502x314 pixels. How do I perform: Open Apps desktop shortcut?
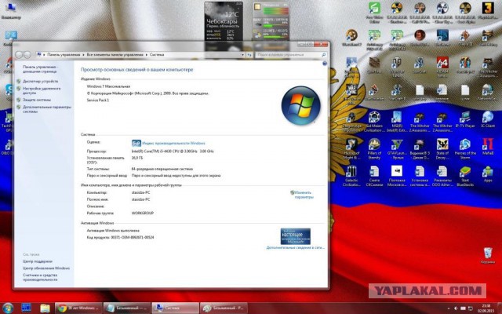click(x=488, y=174)
